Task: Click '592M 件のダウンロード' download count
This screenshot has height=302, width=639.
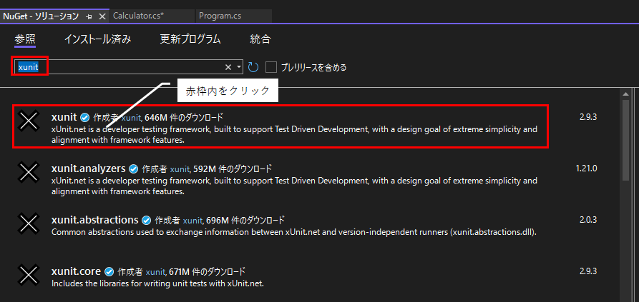Action: point(233,168)
